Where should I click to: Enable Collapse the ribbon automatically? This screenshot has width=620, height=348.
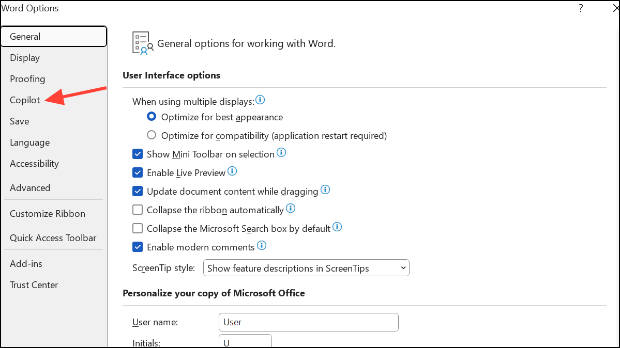pyautogui.click(x=138, y=210)
